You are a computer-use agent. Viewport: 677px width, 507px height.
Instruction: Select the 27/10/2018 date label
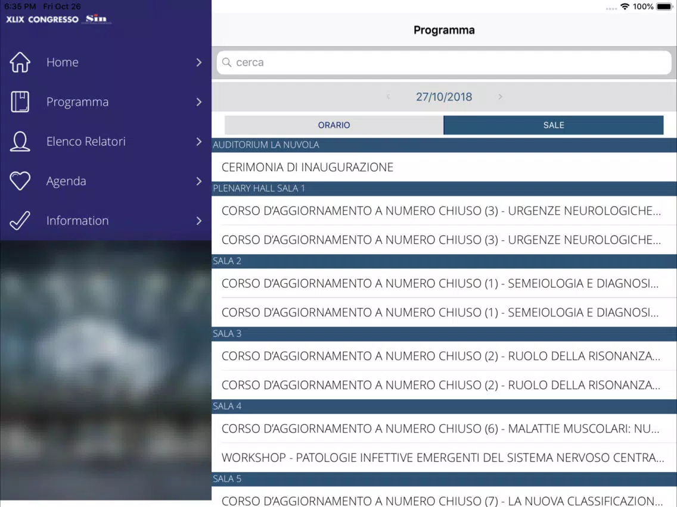point(444,96)
